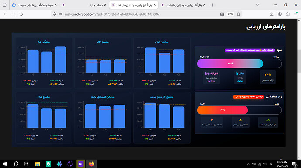This screenshot has width=301, height=168.
Task: Open Firefox View icon before the tabs
Action: (x=4, y=5)
